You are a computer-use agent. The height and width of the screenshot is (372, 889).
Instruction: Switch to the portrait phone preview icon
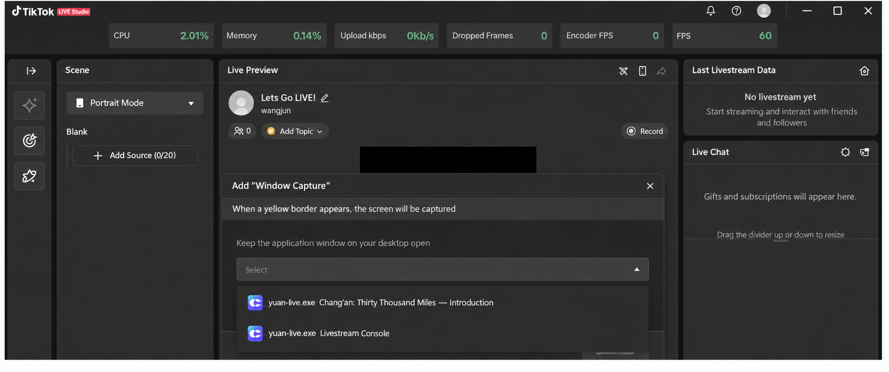click(x=642, y=71)
